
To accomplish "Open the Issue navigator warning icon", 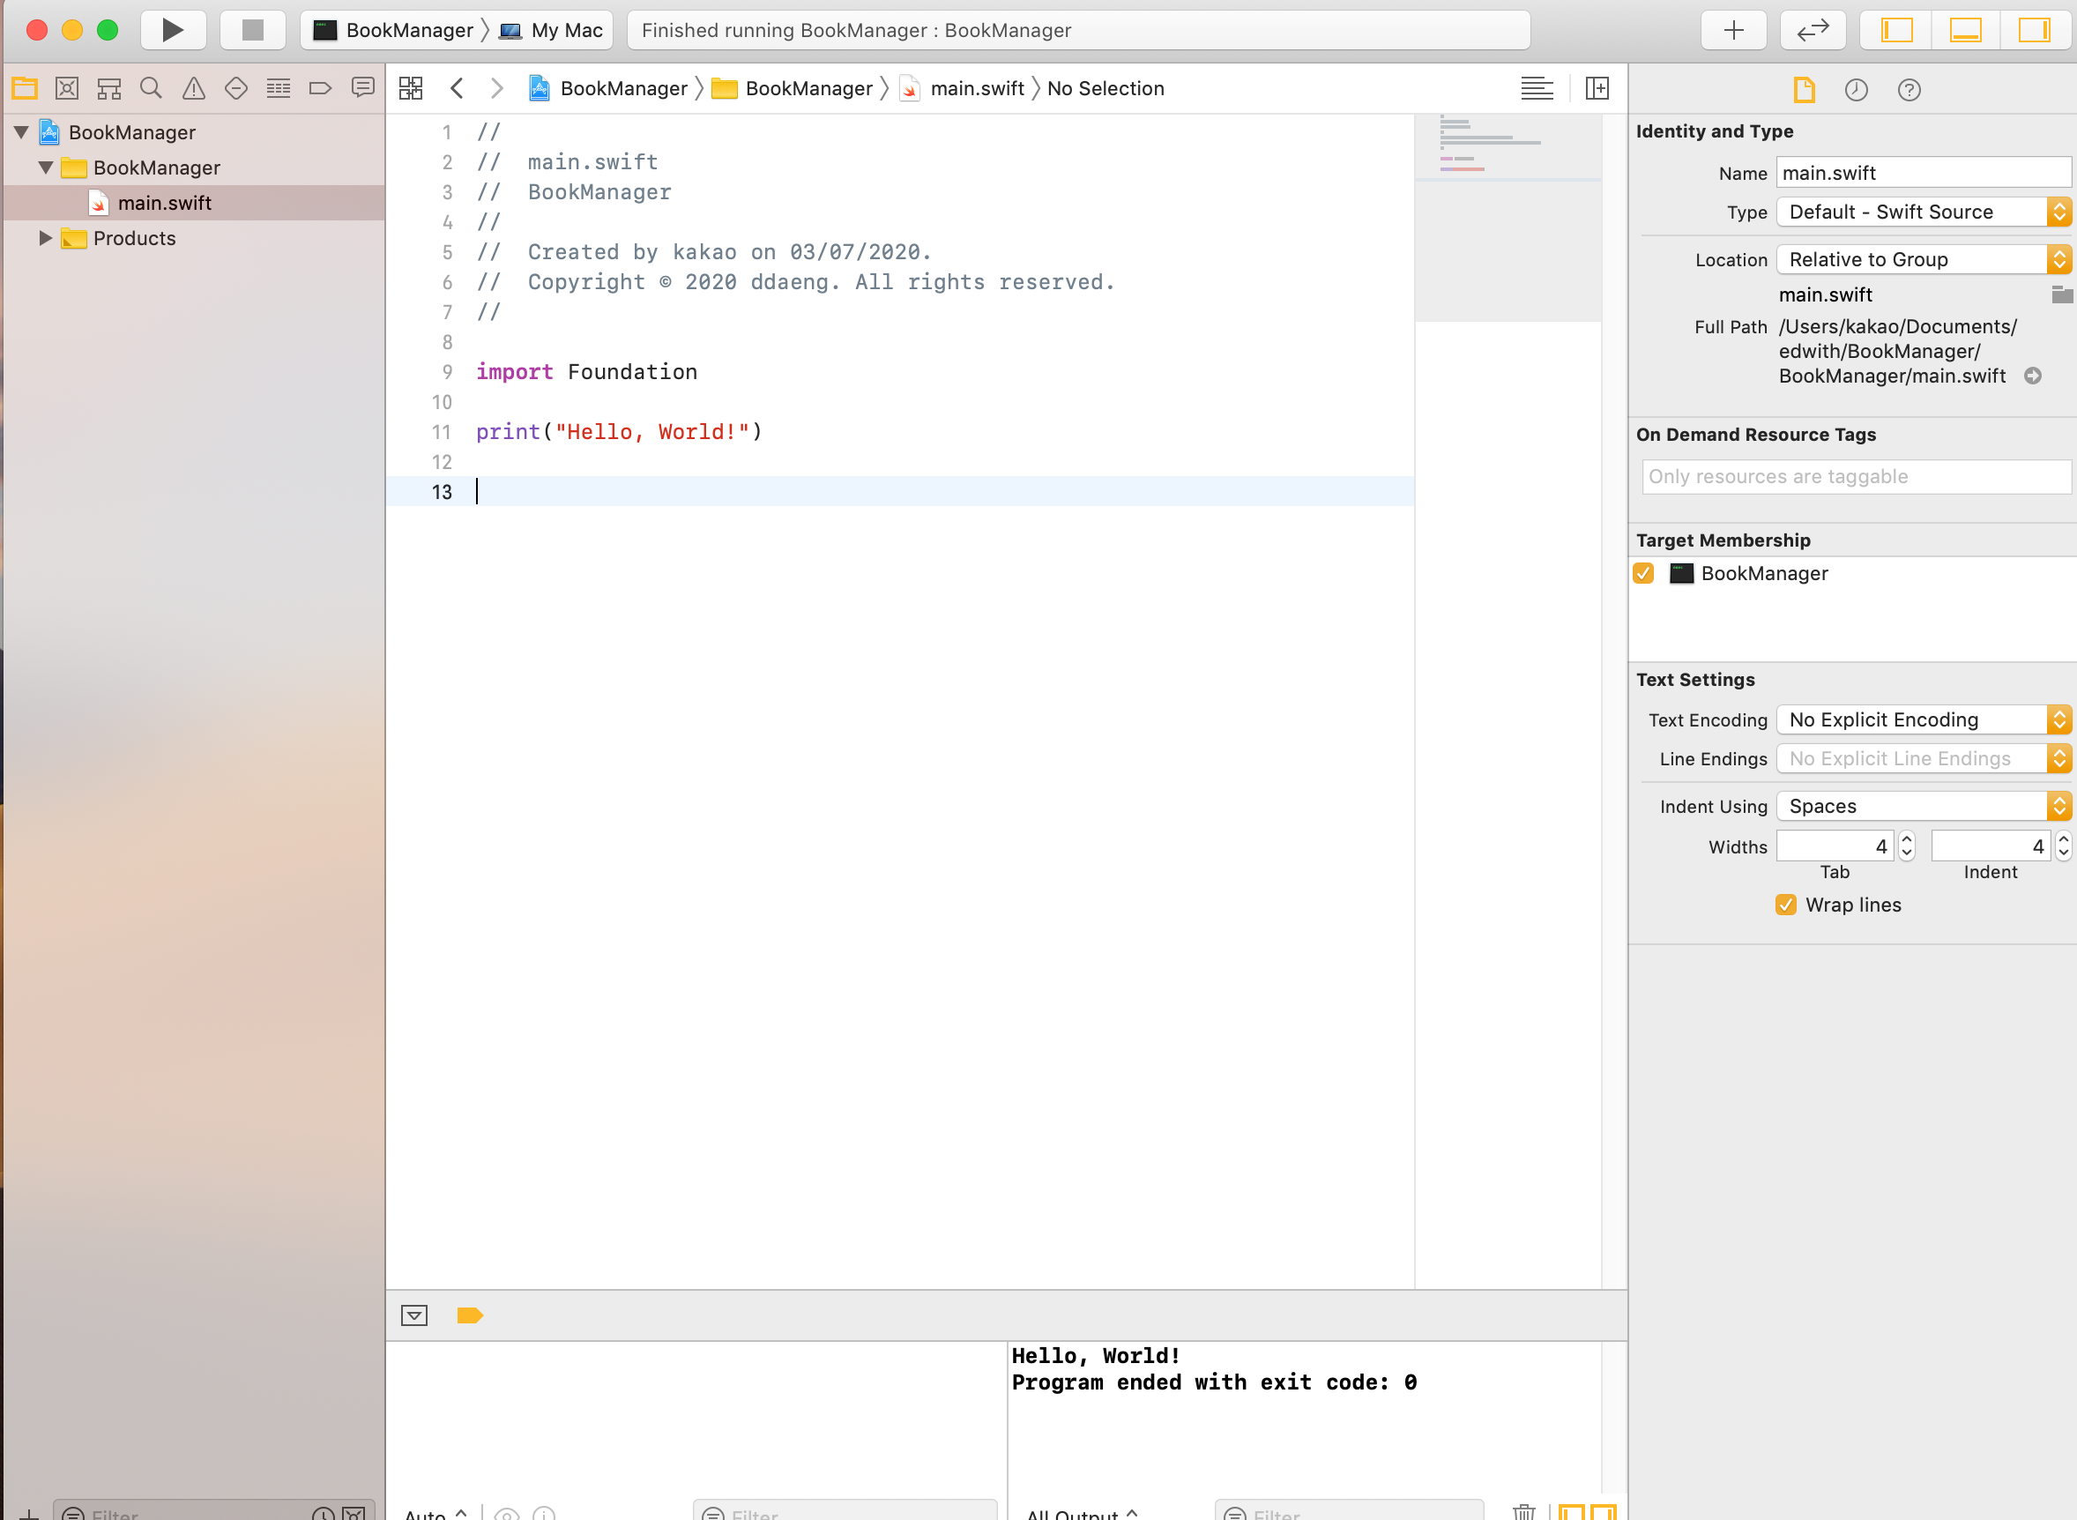I will click(x=193, y=88).
